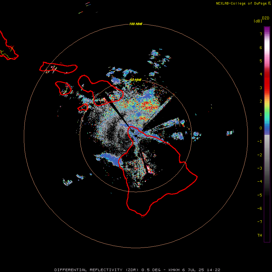
Task: Click the blue band near zero on color bar
Action: 267,130
